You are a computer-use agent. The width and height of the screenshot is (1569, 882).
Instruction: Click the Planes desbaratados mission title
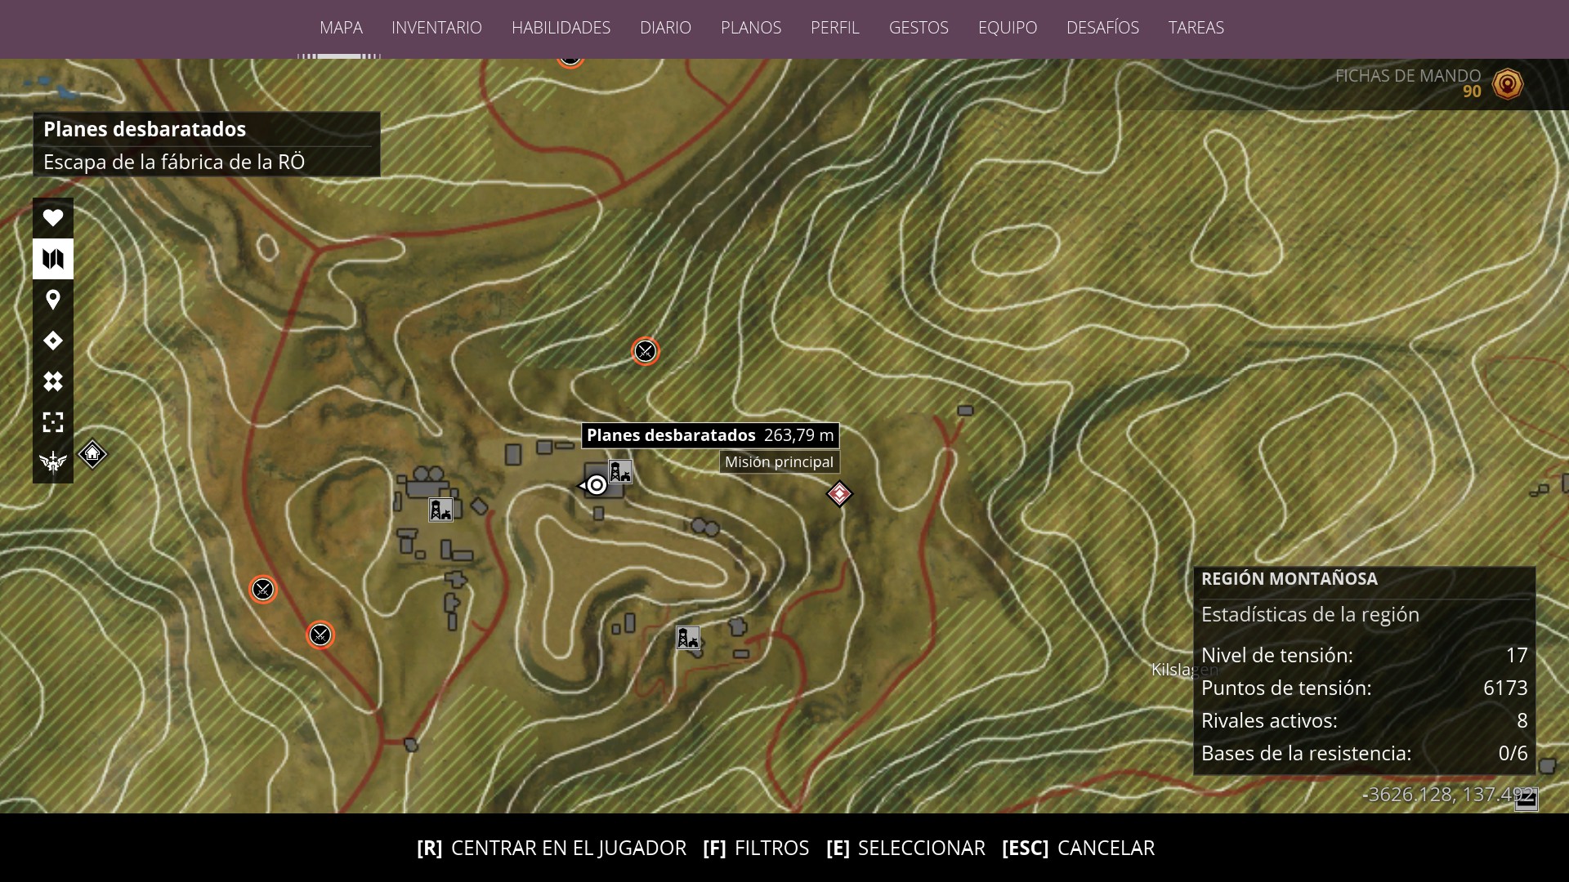point(145,129)
